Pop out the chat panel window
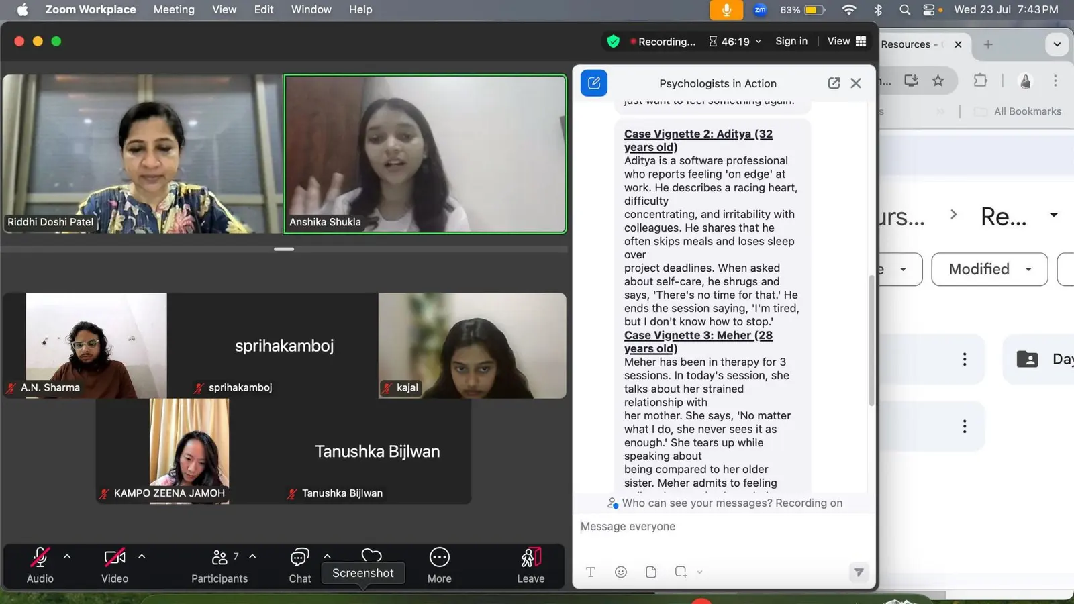The height and width of the screenshot is (604, 1074). pyautogui.click(x=834, y=83)
